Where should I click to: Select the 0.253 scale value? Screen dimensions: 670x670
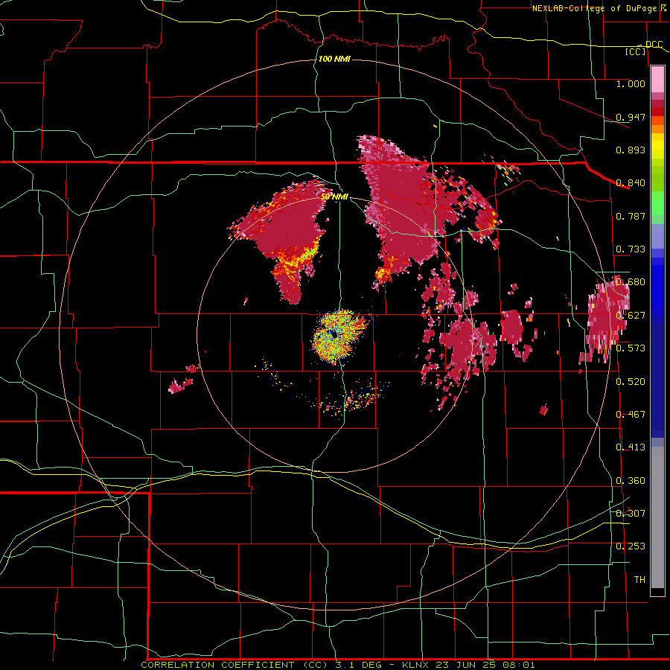click(631, 546)
